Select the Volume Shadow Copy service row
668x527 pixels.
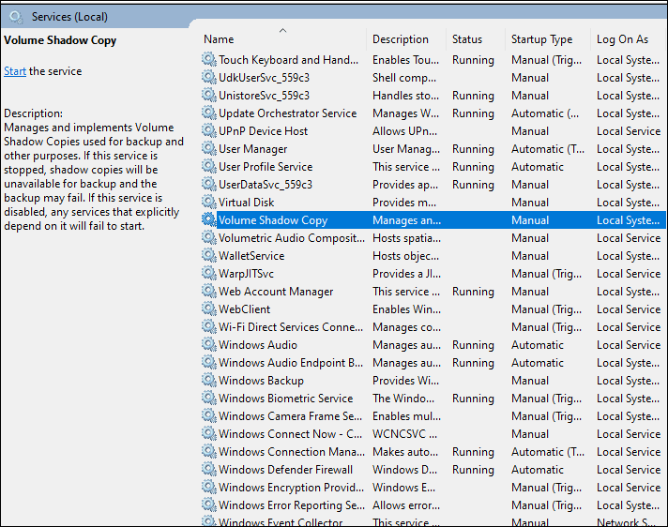point(273,220)
